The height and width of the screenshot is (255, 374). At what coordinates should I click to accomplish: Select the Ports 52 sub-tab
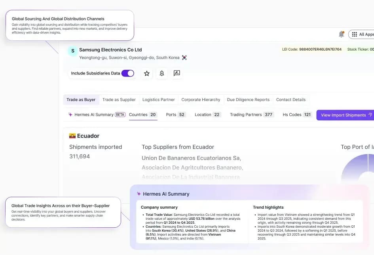(x=176, y=115)
